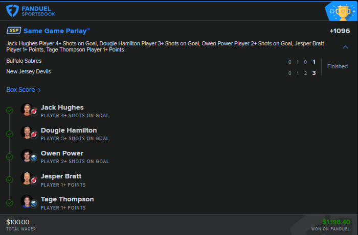
Task: Click the green check next to Jesper Bratt
Action: 10,180
